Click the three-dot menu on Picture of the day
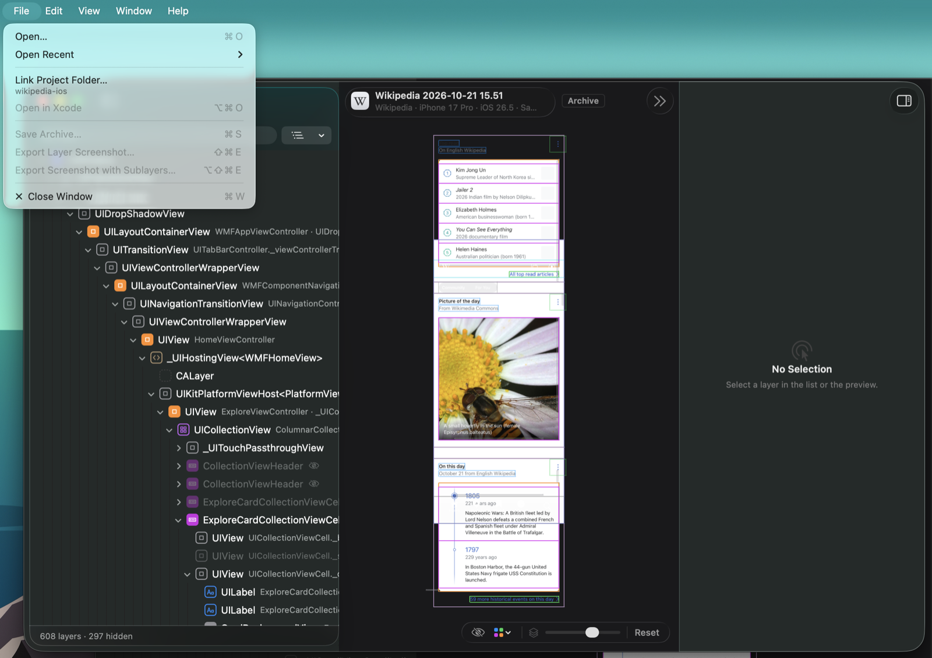This screenshot has height=658, width=932. 557,302
